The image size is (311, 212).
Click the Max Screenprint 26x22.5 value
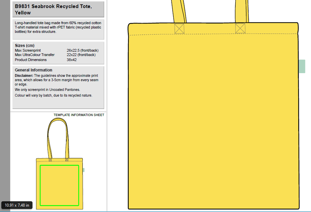(x=82, y=50)
